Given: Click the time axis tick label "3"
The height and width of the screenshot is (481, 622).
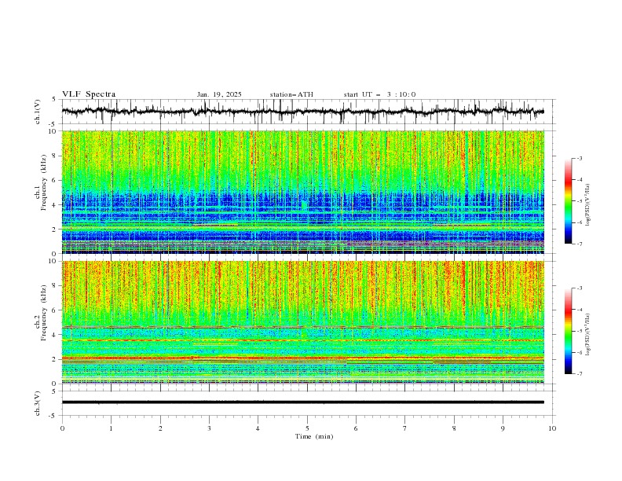Looking at the screenshot, I should coord(209,428).
